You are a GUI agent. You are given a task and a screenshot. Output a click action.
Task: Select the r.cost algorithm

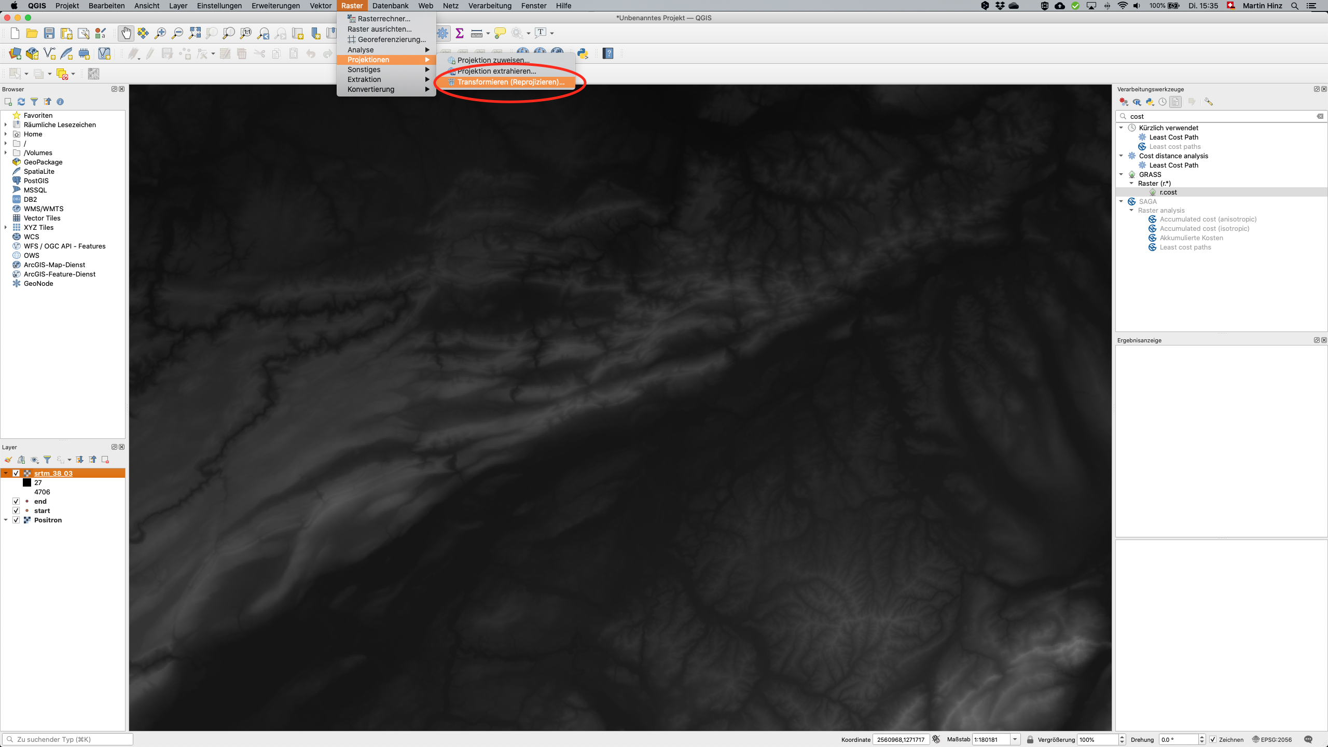click(1168, 192)
